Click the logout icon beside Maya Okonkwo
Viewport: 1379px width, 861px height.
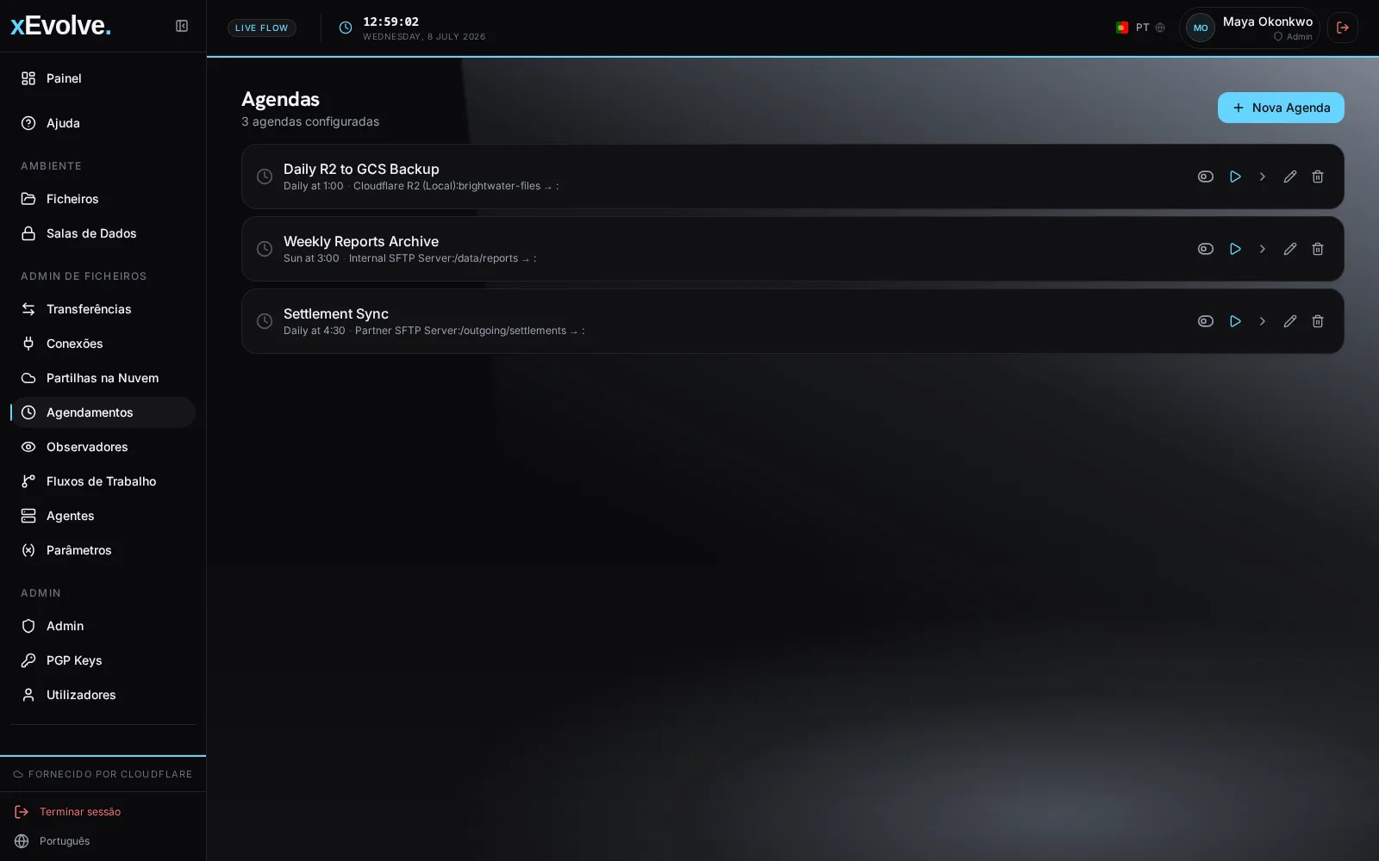(x=1343, y=28)
